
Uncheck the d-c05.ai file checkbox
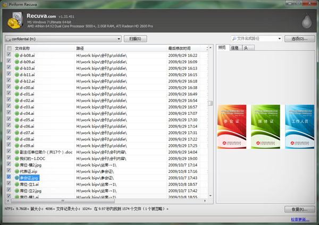tap(9, 119)
